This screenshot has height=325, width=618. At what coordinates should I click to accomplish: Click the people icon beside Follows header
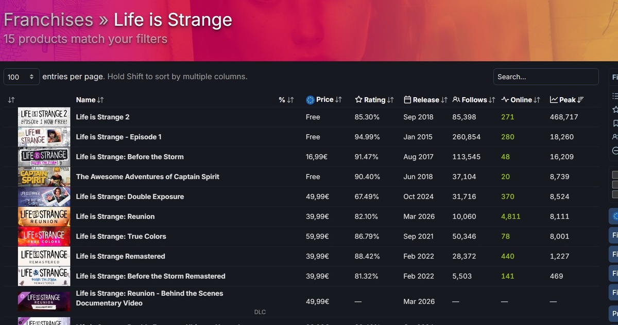(456, 100)
